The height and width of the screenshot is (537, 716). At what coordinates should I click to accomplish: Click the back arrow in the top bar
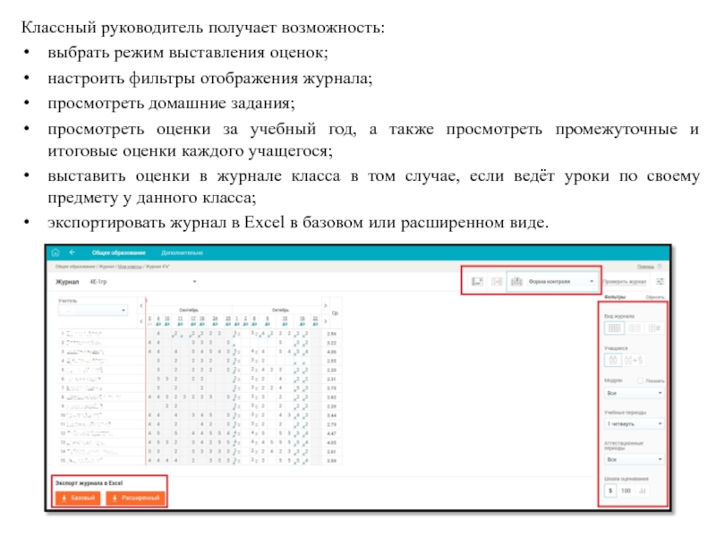click(x=72, y=253)
